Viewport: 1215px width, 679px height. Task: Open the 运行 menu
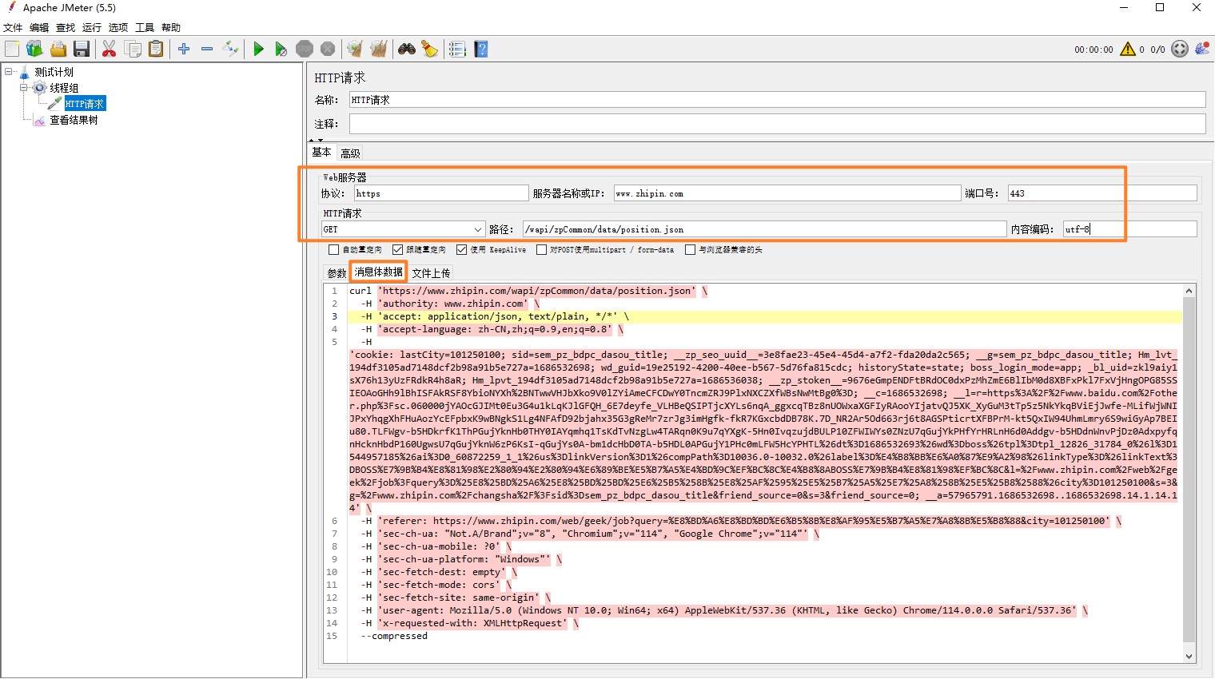coord(92,27)
